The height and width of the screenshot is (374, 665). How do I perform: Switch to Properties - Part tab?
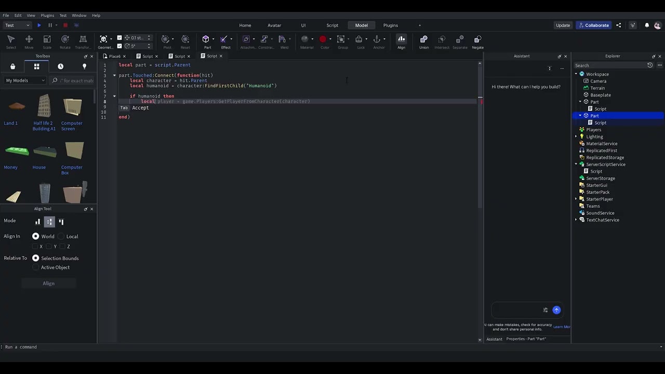[526, 339]
